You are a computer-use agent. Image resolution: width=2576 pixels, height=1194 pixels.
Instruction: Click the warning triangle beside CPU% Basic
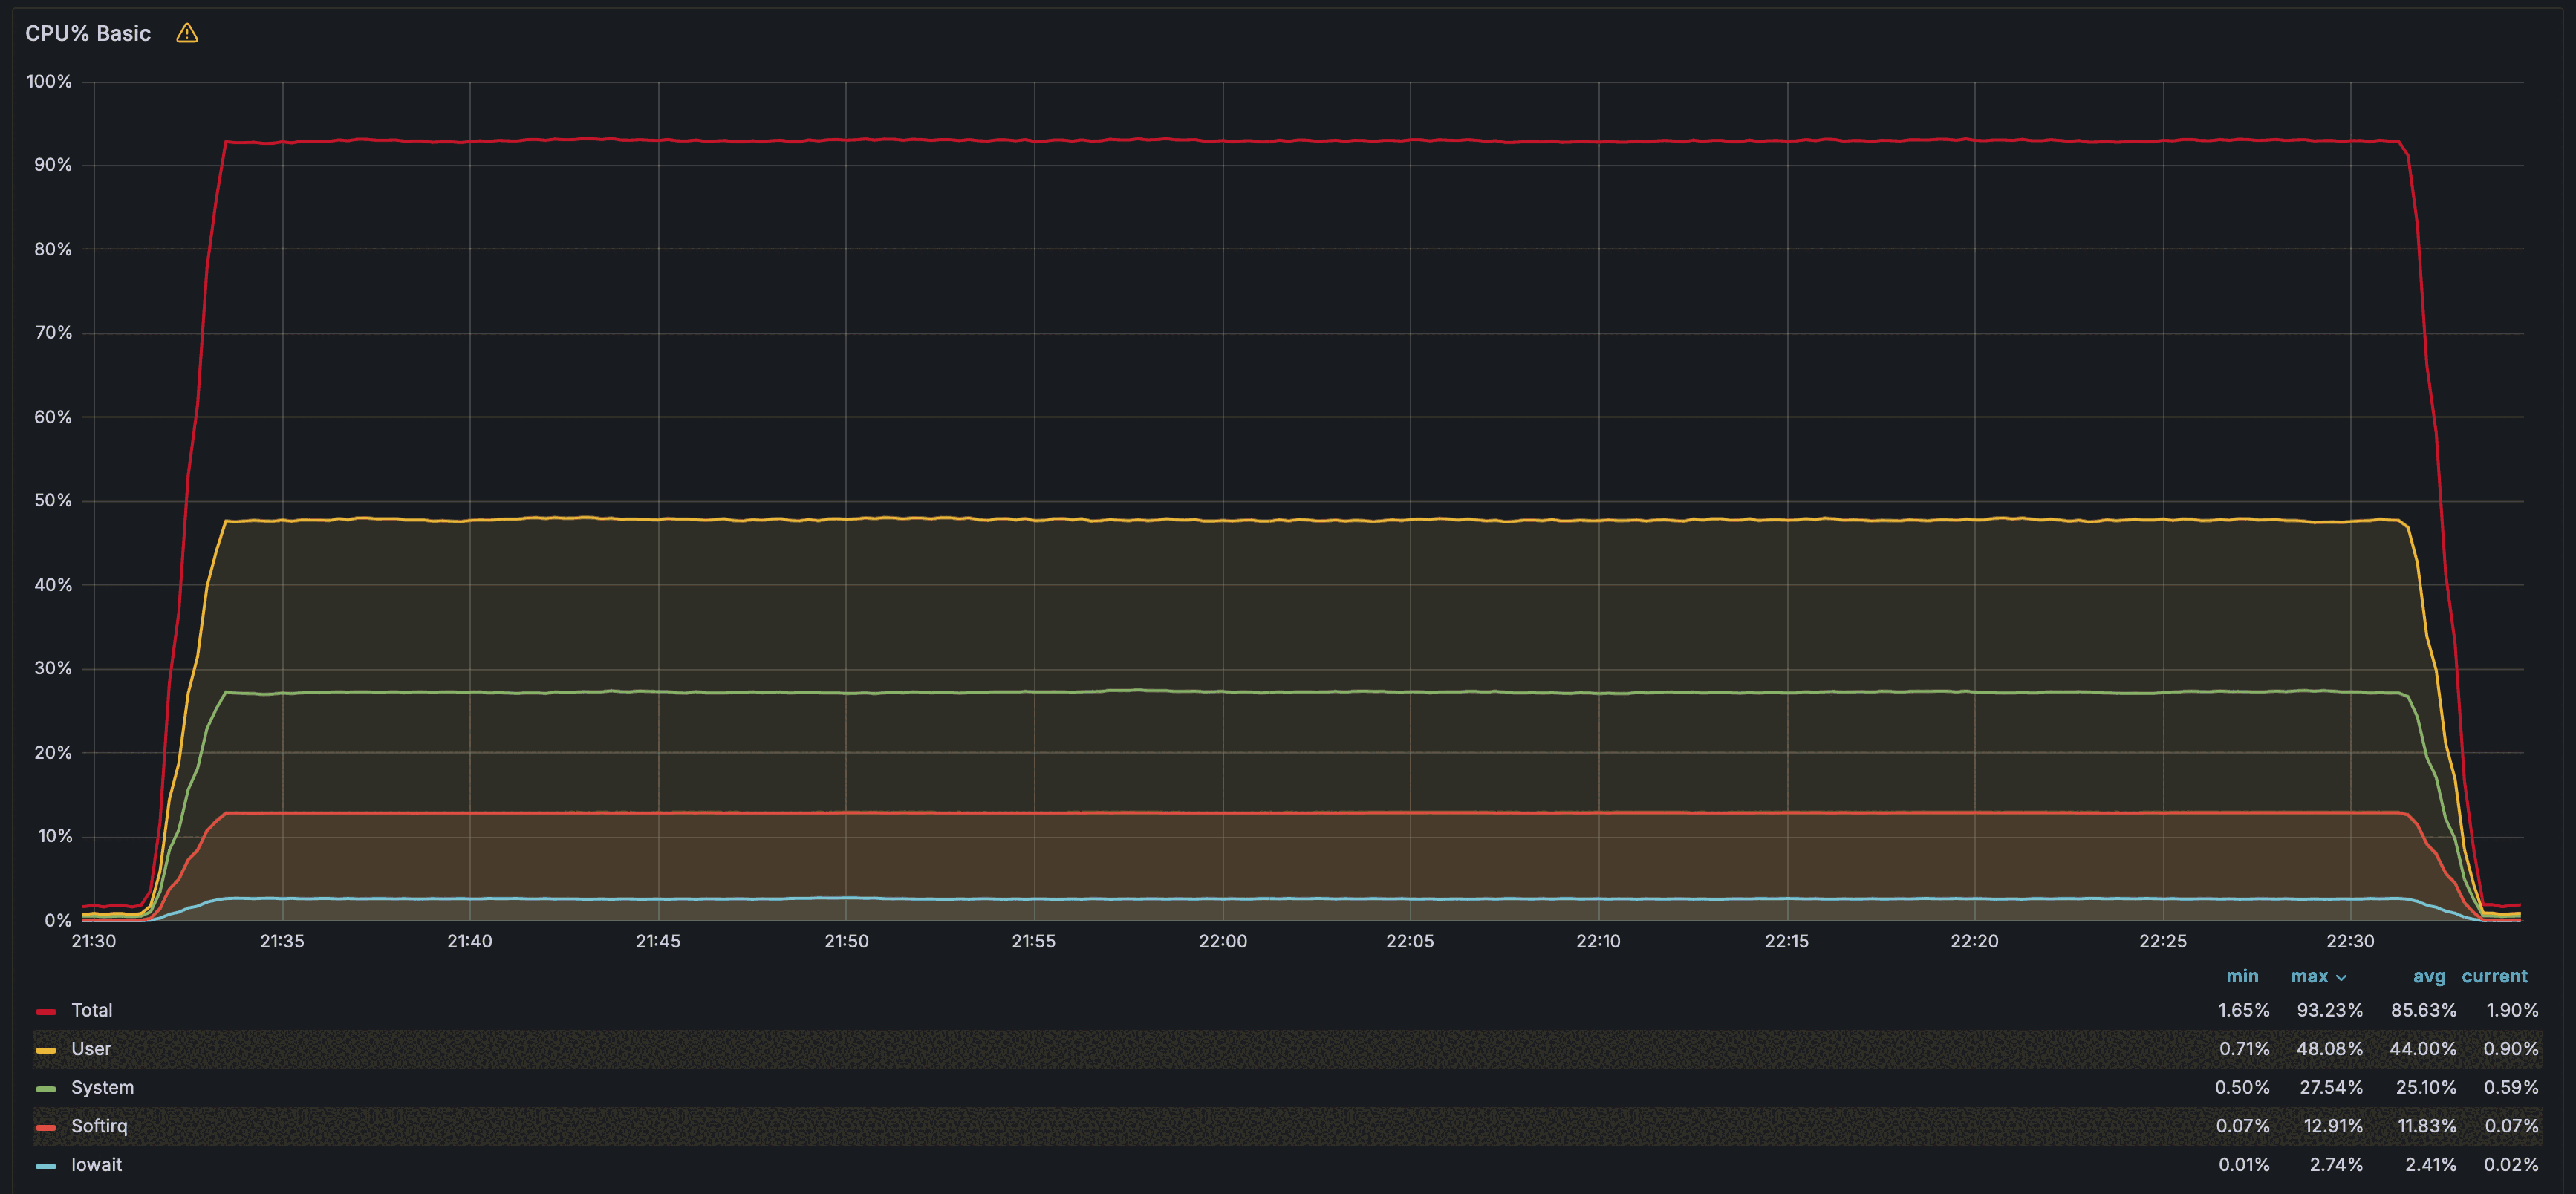point(187,32)
